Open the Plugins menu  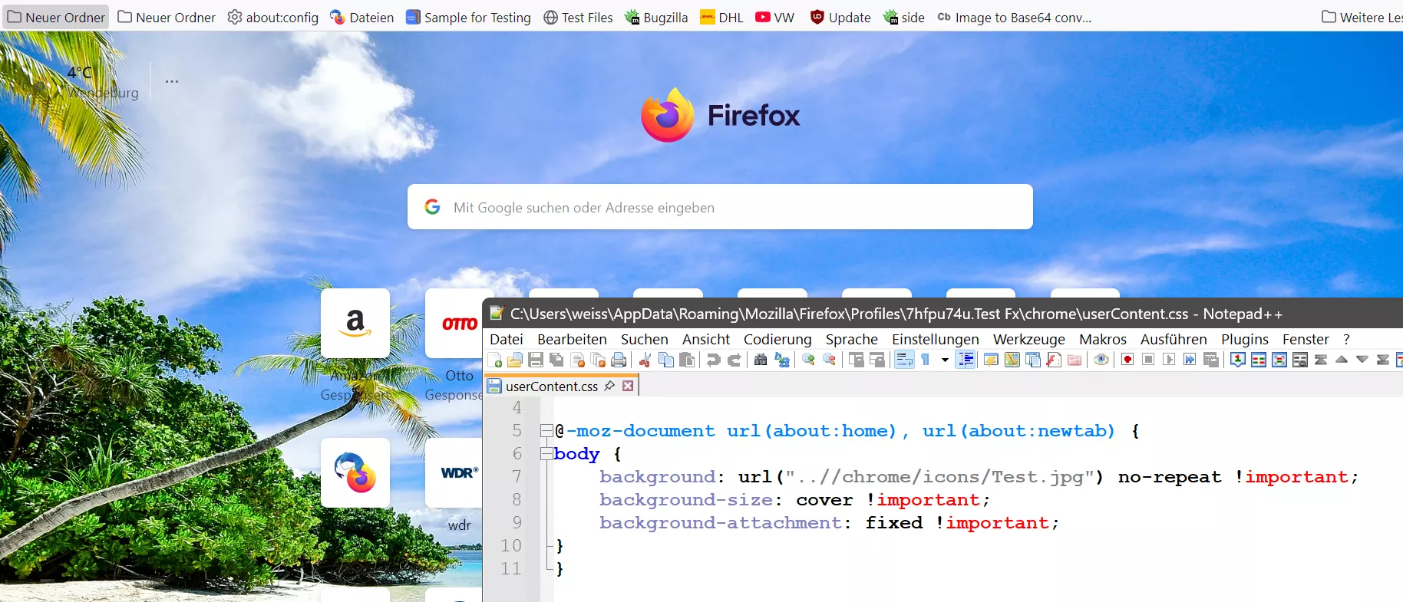[x=1245, y=339]
